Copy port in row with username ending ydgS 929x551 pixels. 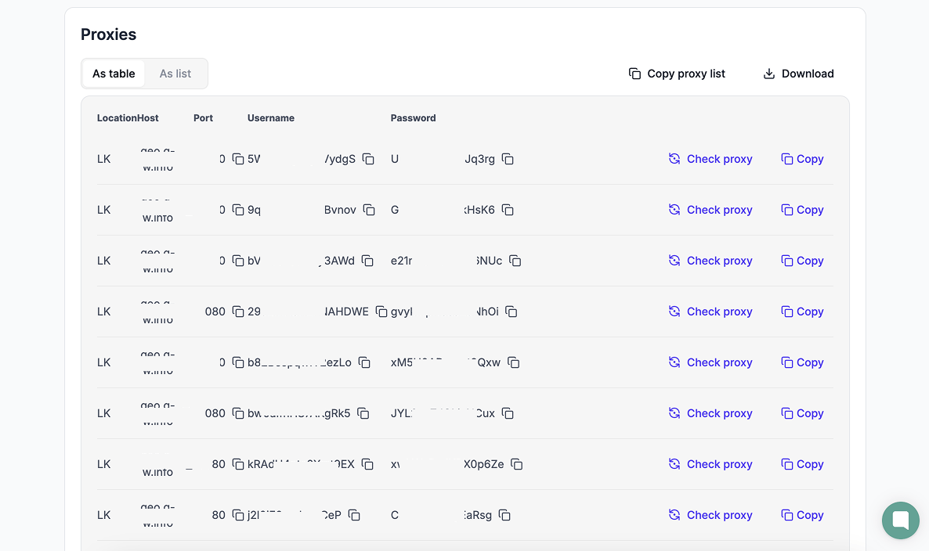(x=238, y=159)
